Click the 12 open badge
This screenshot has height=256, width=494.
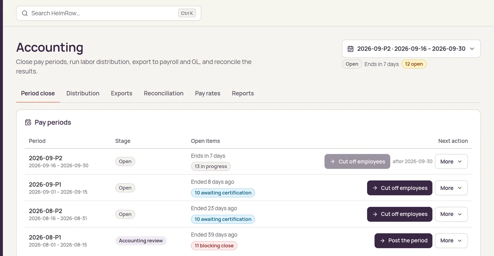(414, 64)
